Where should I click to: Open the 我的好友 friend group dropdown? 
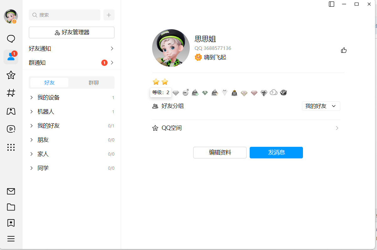coord(321,106)
